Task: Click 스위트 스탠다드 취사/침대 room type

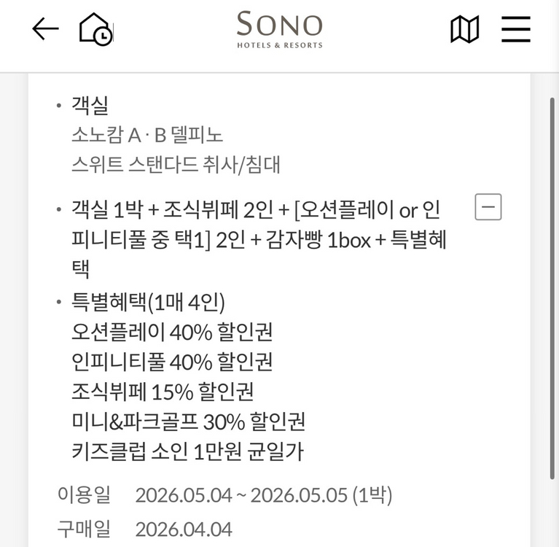Action: pos(176,164)
